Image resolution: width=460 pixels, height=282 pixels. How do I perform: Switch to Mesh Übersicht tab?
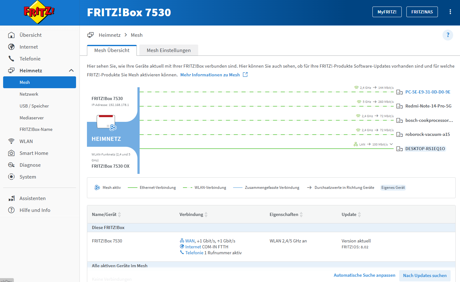tap(112, 50)
